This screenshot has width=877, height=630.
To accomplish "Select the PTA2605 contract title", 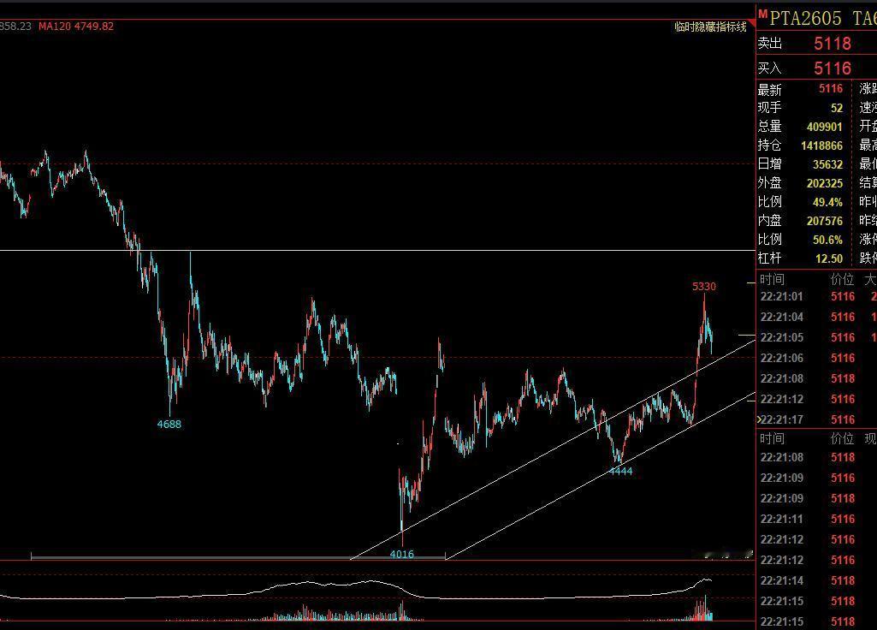I will click(805, 19).
